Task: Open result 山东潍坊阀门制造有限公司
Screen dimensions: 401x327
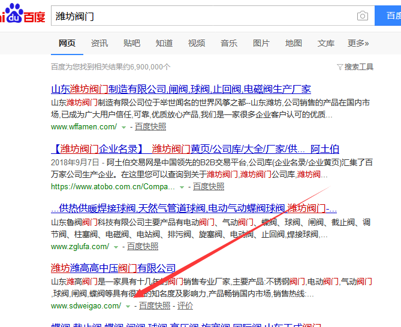Action: click(181, 89)
